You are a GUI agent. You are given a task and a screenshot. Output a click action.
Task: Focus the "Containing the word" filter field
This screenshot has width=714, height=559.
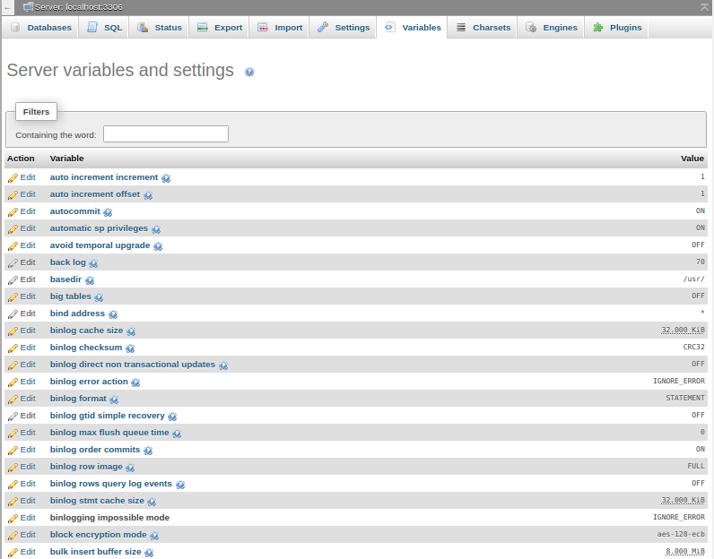point(166,134)
